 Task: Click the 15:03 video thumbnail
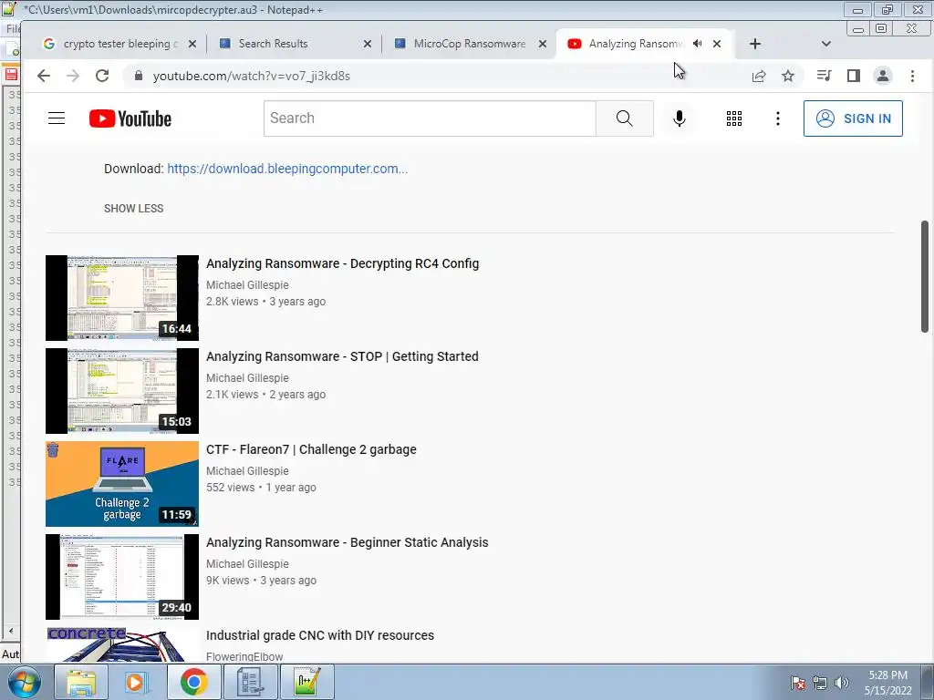pos(122,390)
